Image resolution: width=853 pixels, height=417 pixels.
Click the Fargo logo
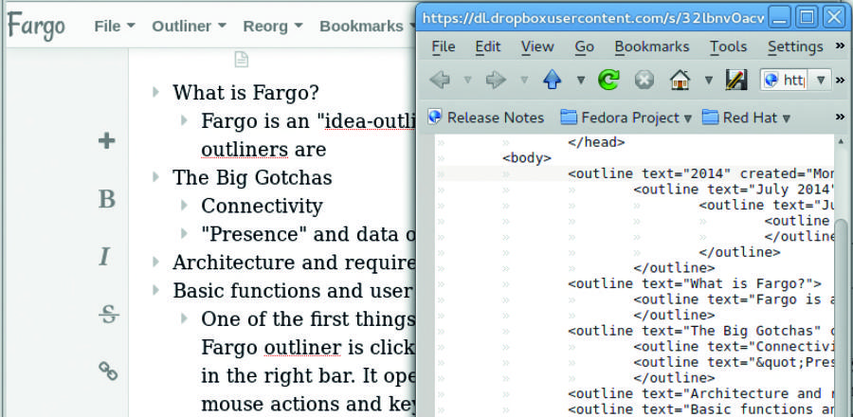36,26
